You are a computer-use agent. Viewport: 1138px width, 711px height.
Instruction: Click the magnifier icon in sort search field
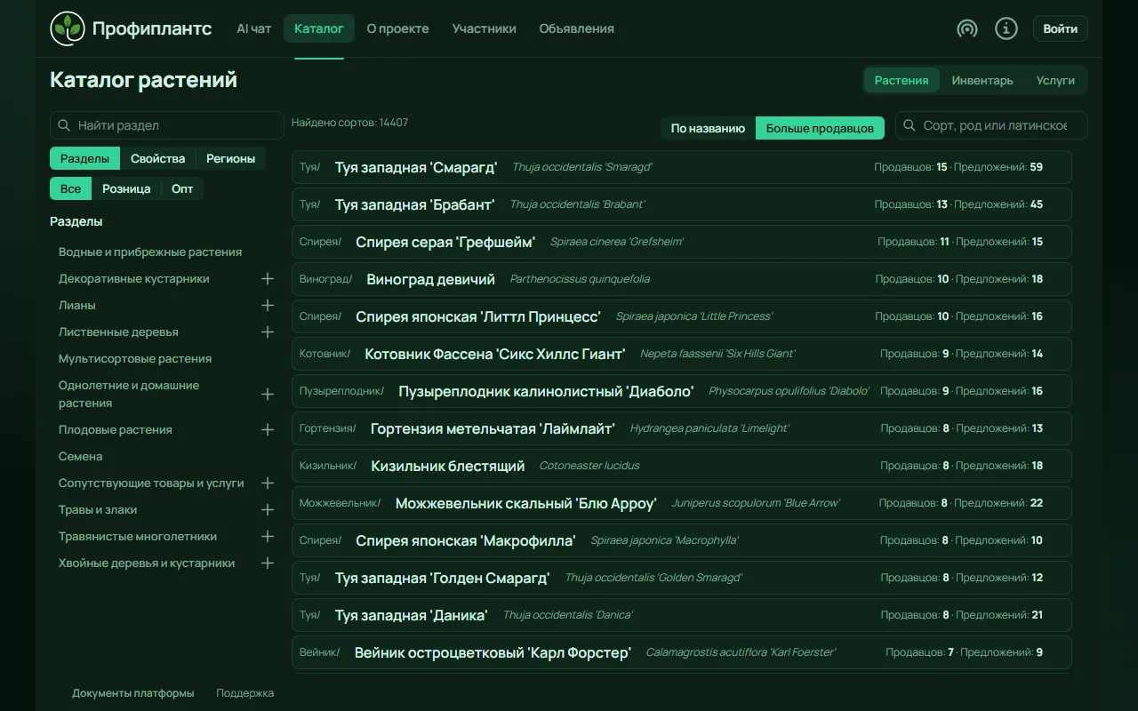910,125
